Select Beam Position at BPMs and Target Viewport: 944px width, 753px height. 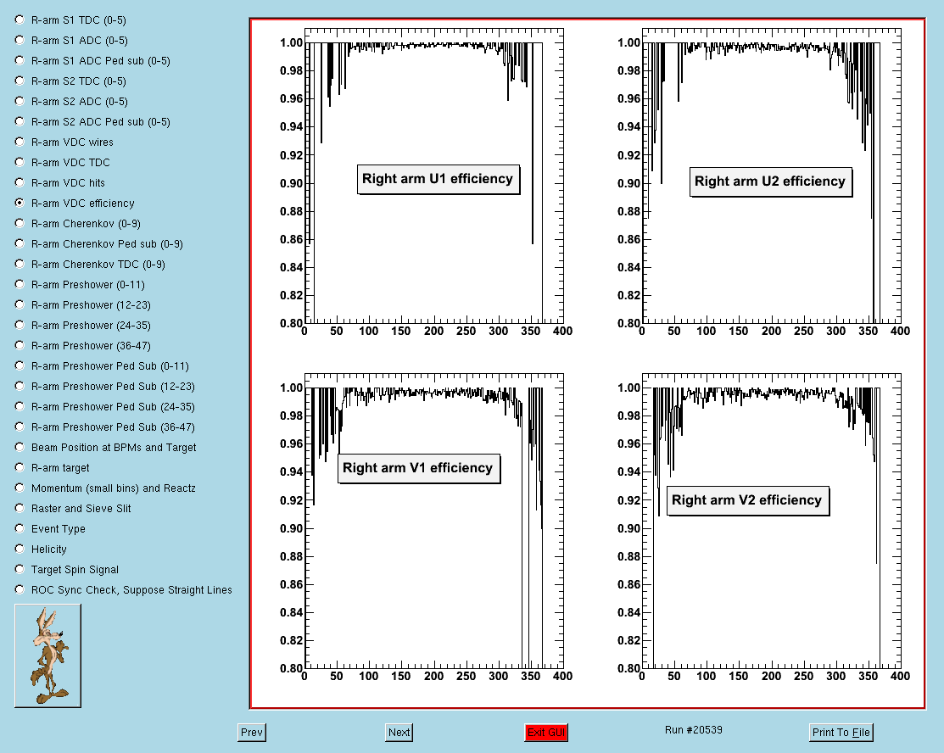coord(20,447)
